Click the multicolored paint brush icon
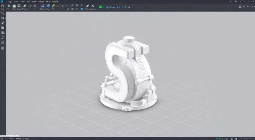The width and height of the screenshot is (255, 140). (53, 6)
